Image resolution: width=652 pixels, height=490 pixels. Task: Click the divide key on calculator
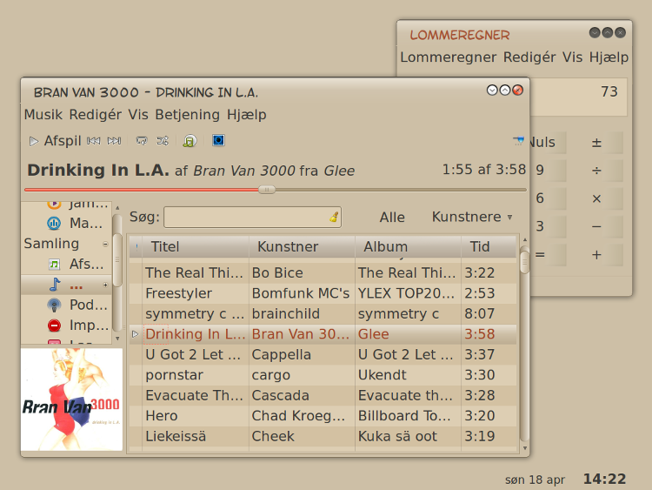pos(597,171)
